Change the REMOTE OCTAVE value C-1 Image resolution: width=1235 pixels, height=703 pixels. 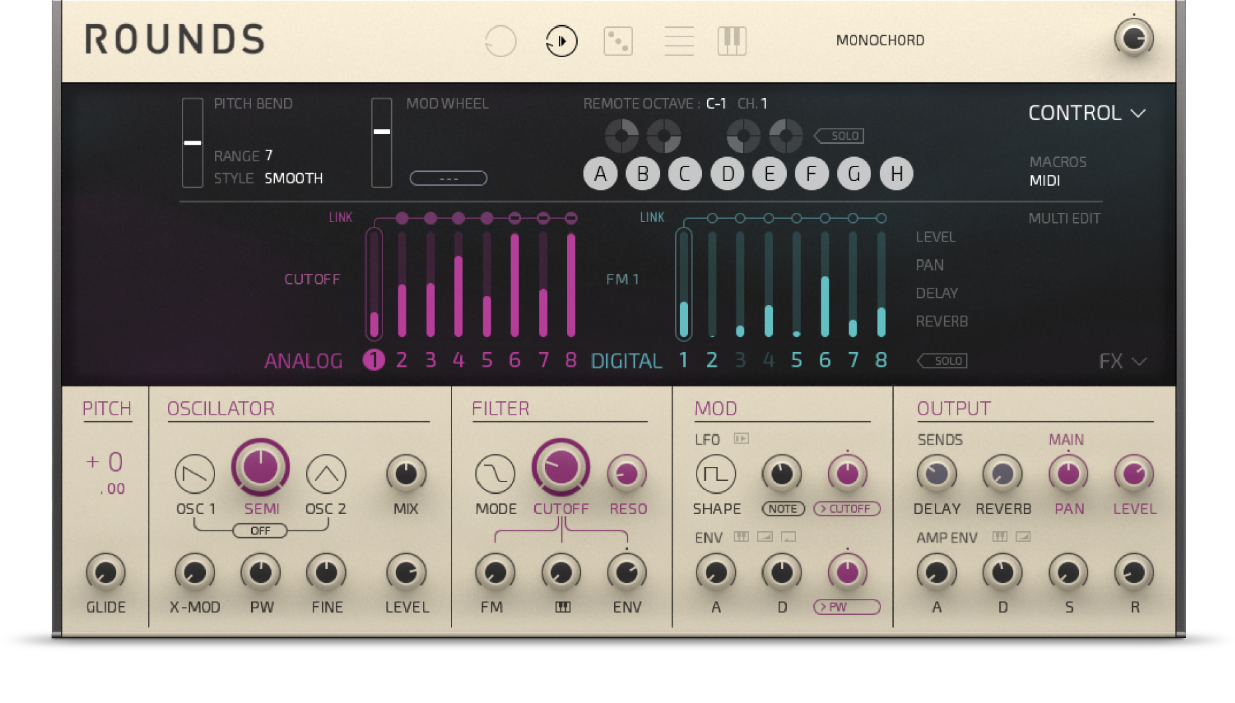(716, 103)
